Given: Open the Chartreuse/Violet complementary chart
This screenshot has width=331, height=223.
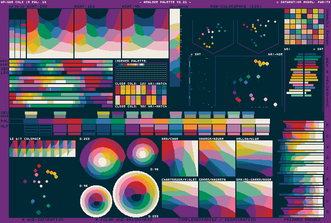Looking at the screenshot, I should pyautogui.click(x=179, y=199).
